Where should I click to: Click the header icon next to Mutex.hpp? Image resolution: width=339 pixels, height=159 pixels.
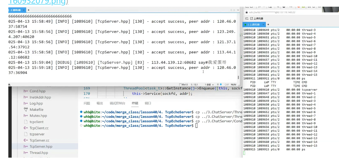[x=26, y=116]
